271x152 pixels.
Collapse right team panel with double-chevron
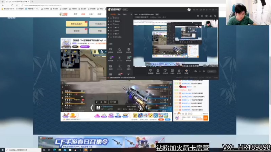click(170, 83)
